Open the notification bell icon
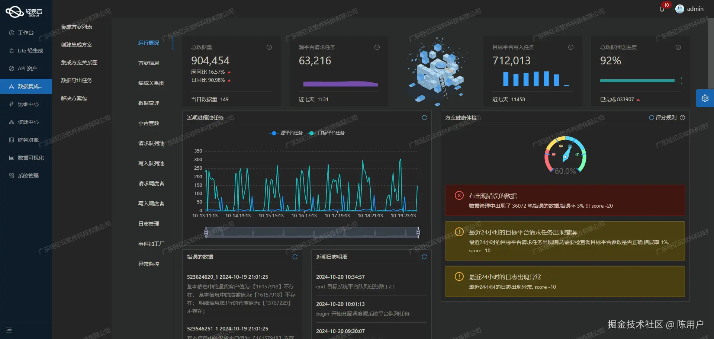 pyautogui.click(x=662, y=9)
